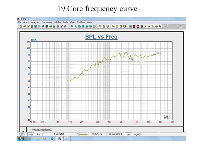The width and height of the screenshot is (203, 149).
Task: Click the grid page icon after the zoom pages
Action: tap(94, 27)
